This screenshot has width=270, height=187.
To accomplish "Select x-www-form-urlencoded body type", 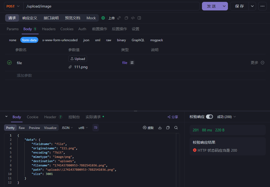I will coord(60,40).
